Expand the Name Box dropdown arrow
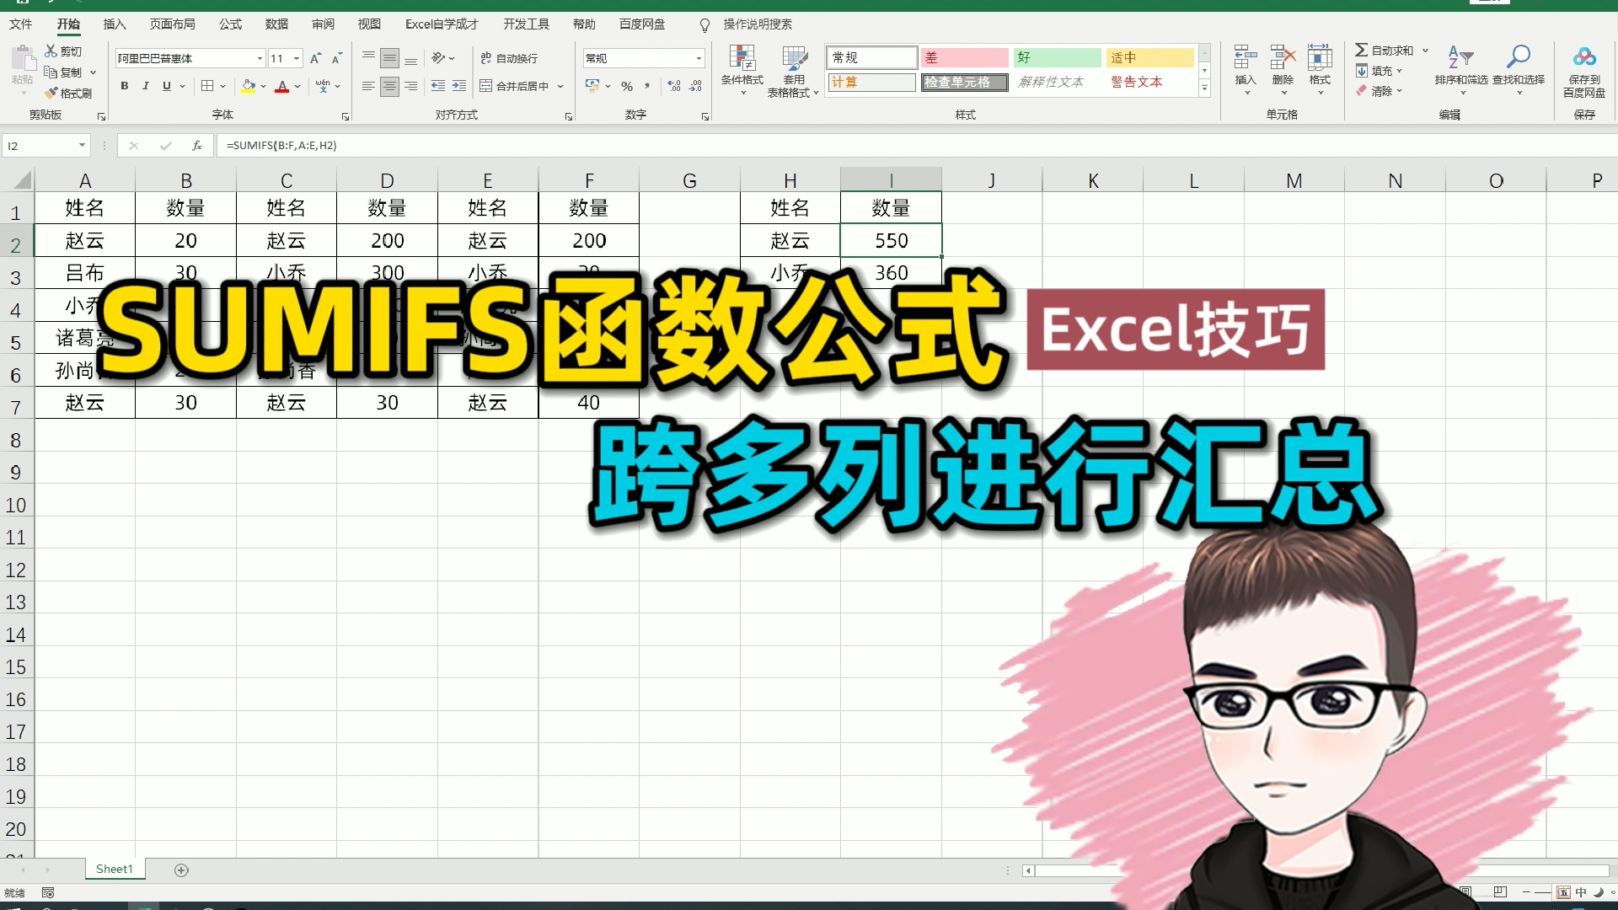This screenshot has width=1618, height=910. 82,146
